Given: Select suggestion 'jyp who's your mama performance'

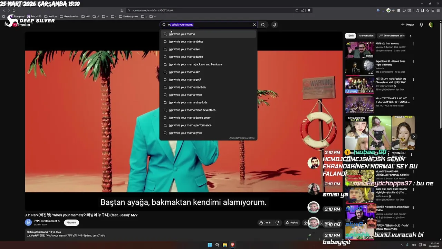Looking at the screenshot, I should [208, 125].
